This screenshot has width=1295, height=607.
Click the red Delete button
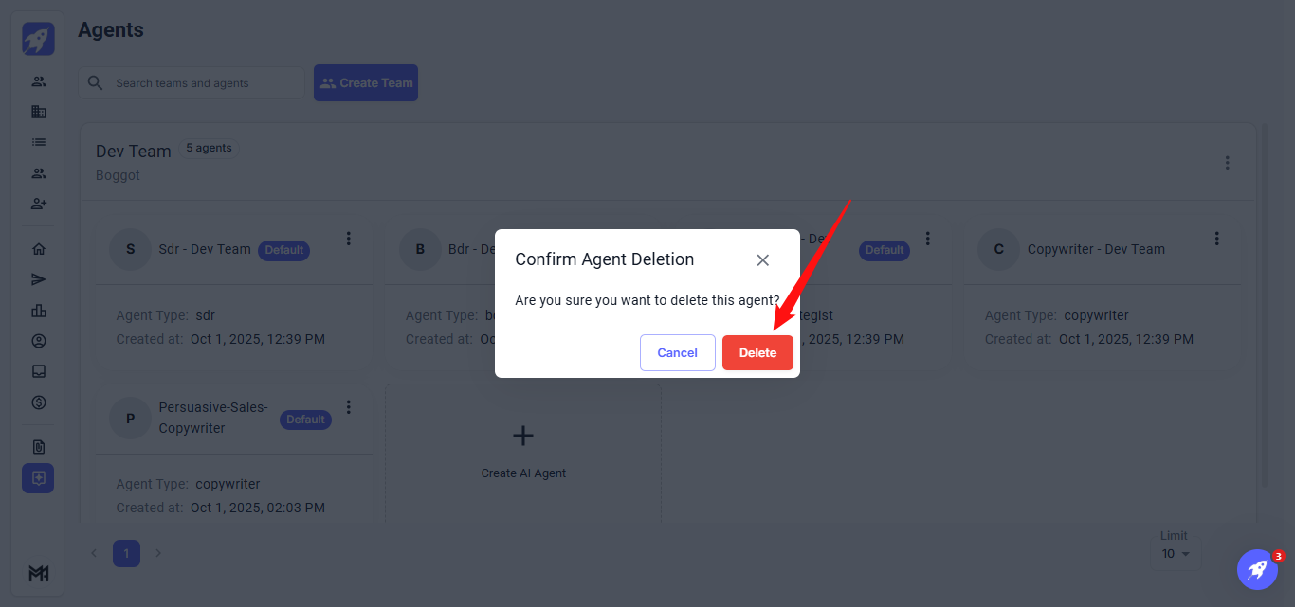[757, 352]
